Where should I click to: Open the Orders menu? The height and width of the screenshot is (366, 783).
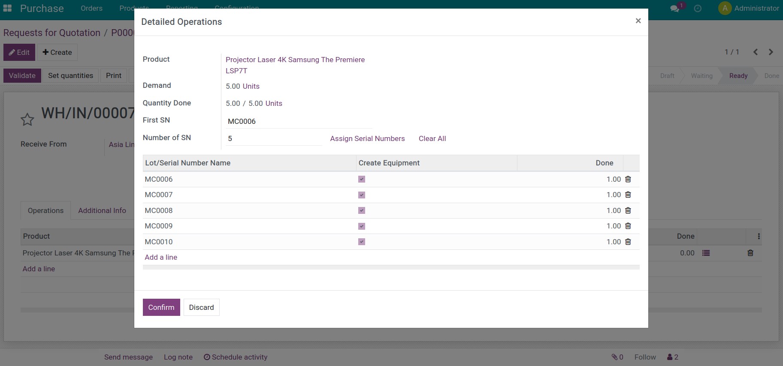pyautogui.click(x=91, y=8)
